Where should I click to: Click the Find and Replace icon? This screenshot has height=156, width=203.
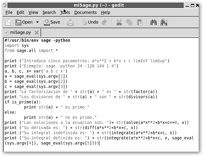[164, 22]
